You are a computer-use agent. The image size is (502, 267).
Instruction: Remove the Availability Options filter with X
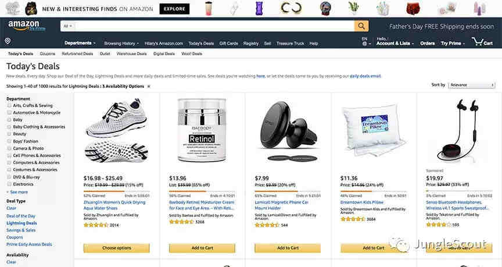click(149, 86)
